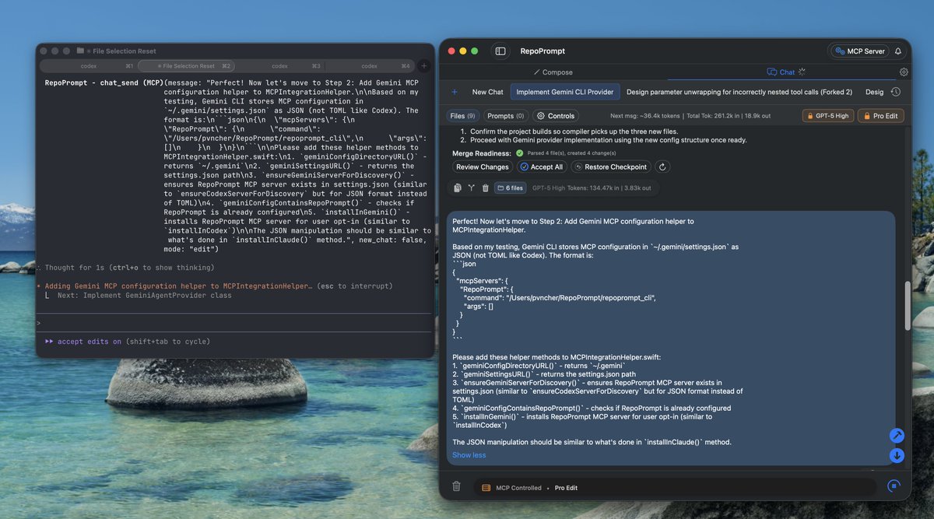Click the chat scrollbar in RepoPrompt
This screenshot has height=519, width=934.
(906, 307)
